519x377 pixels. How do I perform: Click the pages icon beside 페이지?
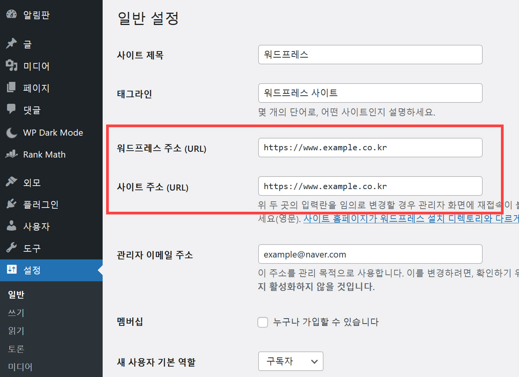[12, 88]
